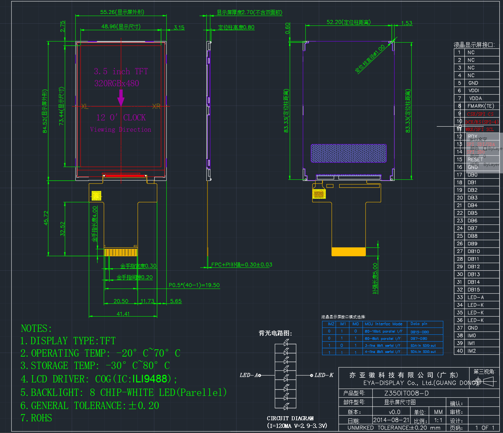Select the '3.5 inch TFT' text on display
The image size is (503, 433).
click(x=121, y=71)
